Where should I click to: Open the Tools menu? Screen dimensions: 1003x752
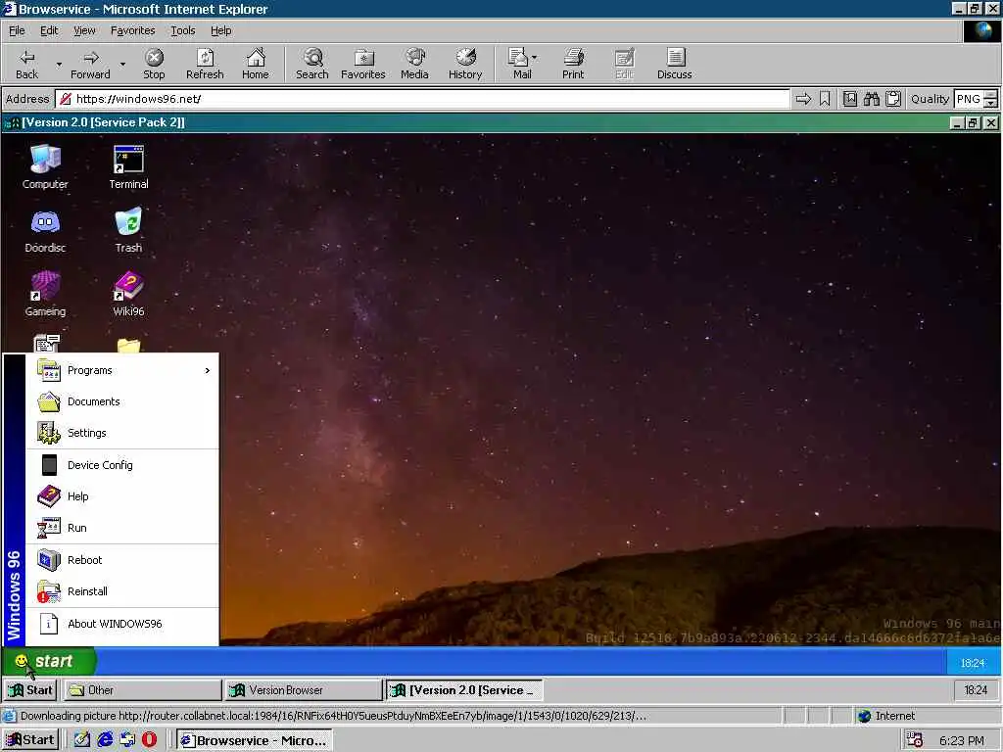pyautogui.click(x=182, y=30)
